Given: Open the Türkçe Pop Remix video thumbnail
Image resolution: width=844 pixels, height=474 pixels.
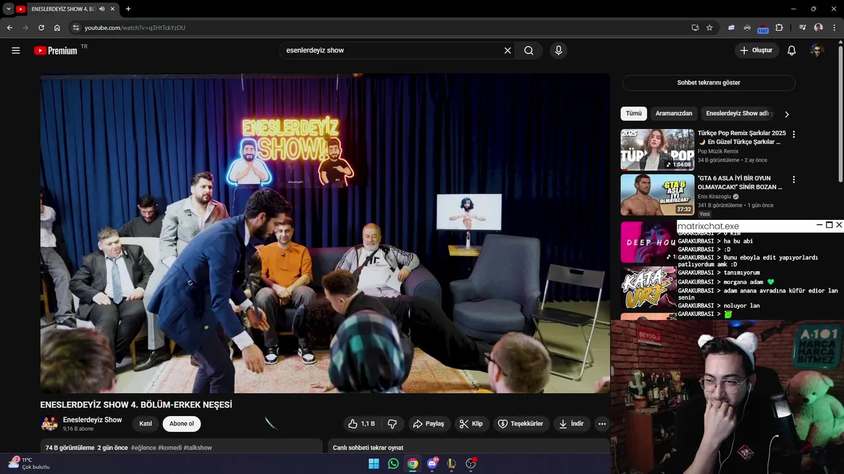Looking at the screenshot, I should tap(657, 149).
